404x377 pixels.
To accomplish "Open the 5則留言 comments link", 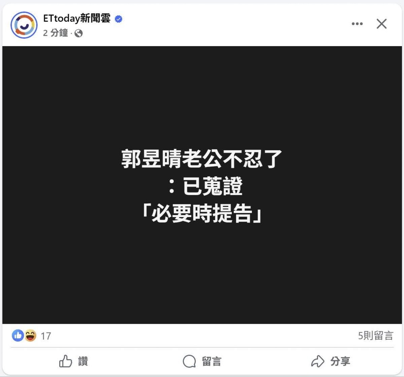I will pyautogui.click(x=376, y=336).
